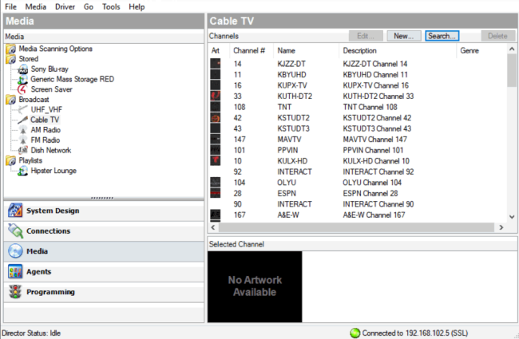Click the Cable TV cable icon
Viewport: 519px width, 339px height.
[22, 120]
